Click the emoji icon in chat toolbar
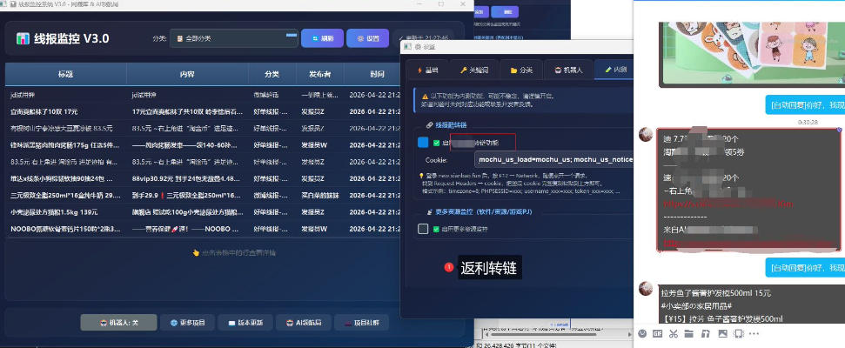 [x=642, y=334]
